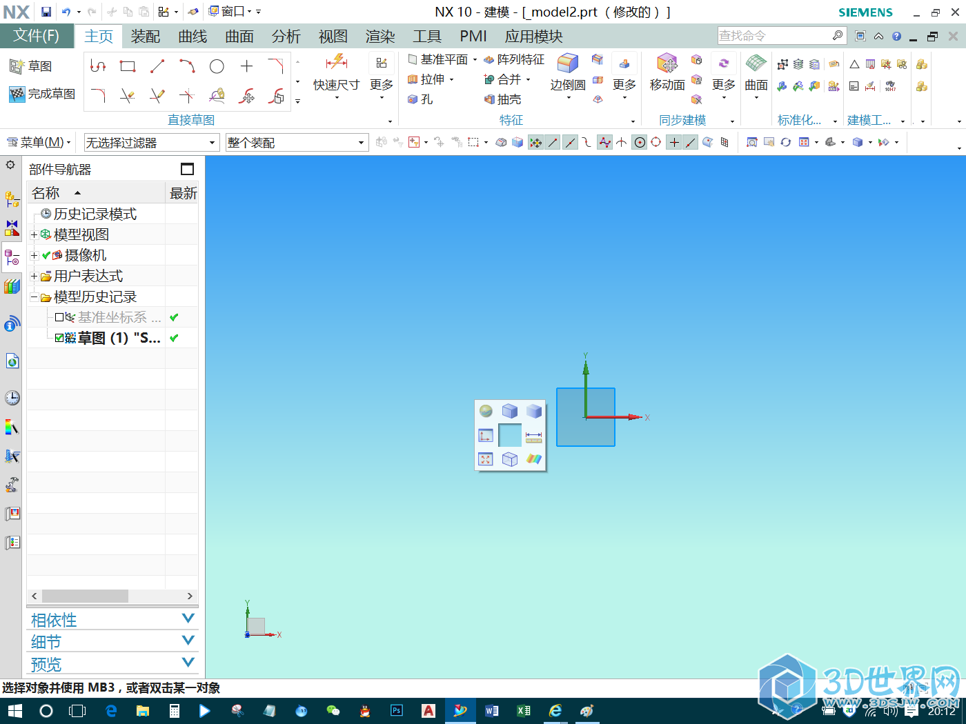Select the Rectangle sketch tool

point(128,66)
